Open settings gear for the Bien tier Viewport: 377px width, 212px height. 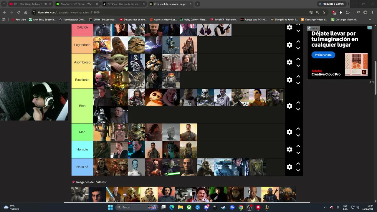click(x=290, y=106)
